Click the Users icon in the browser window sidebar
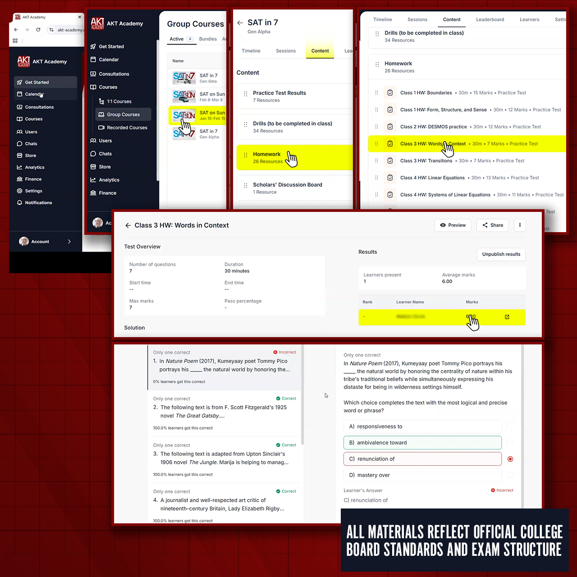Screen dimensions: 577x577 click(x=19, y=132)
